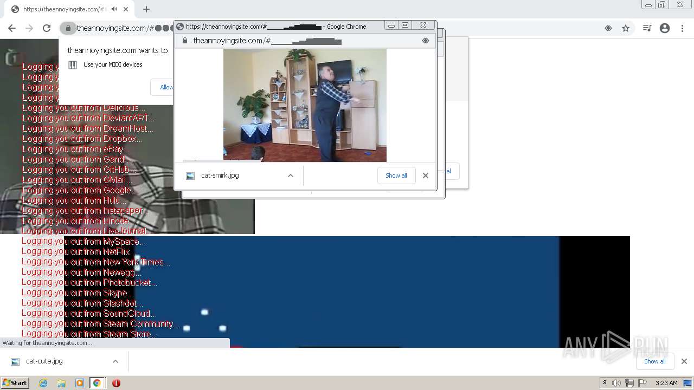This screenshot has width=694, height=390.
Task: Reload the page in the main window
Action: 47,28
